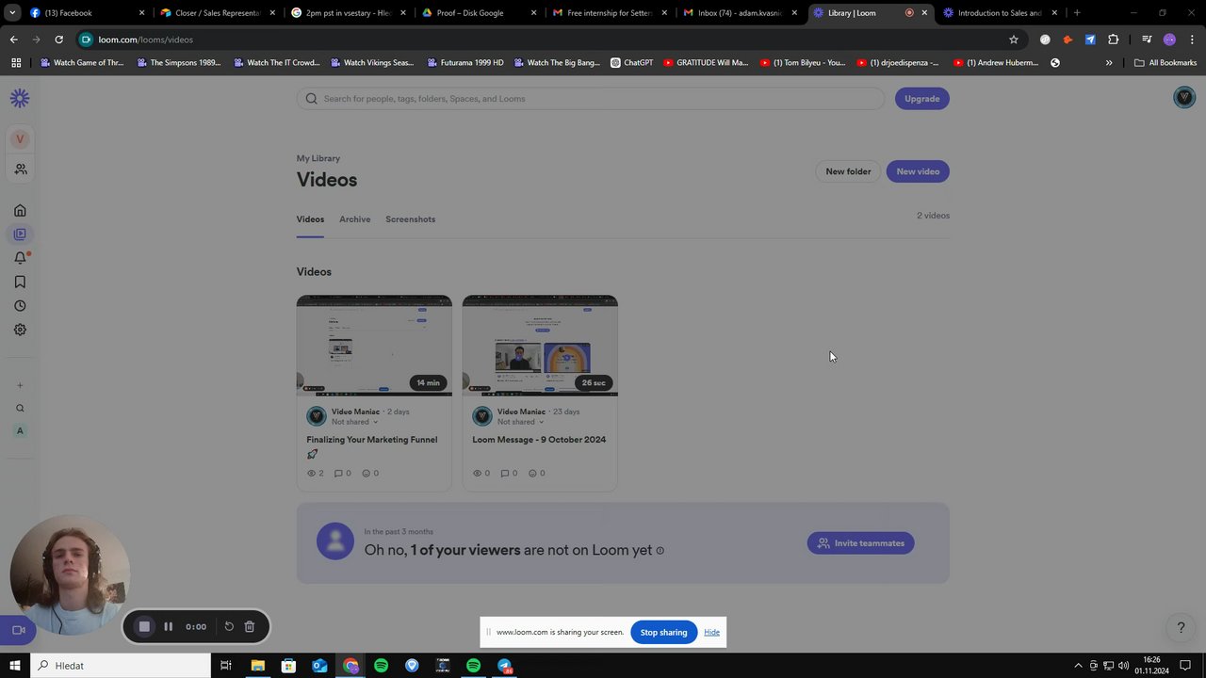Open the clock icon in the sidebar
This screenshot has width=1206, height=678.
coord(20,306)
